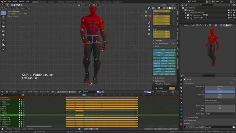Image resolution: width=236 pixels, height=133 pixels.
Task: Select the Cursor tool in the viewport toolbar
Action: [x=3, y=17]
